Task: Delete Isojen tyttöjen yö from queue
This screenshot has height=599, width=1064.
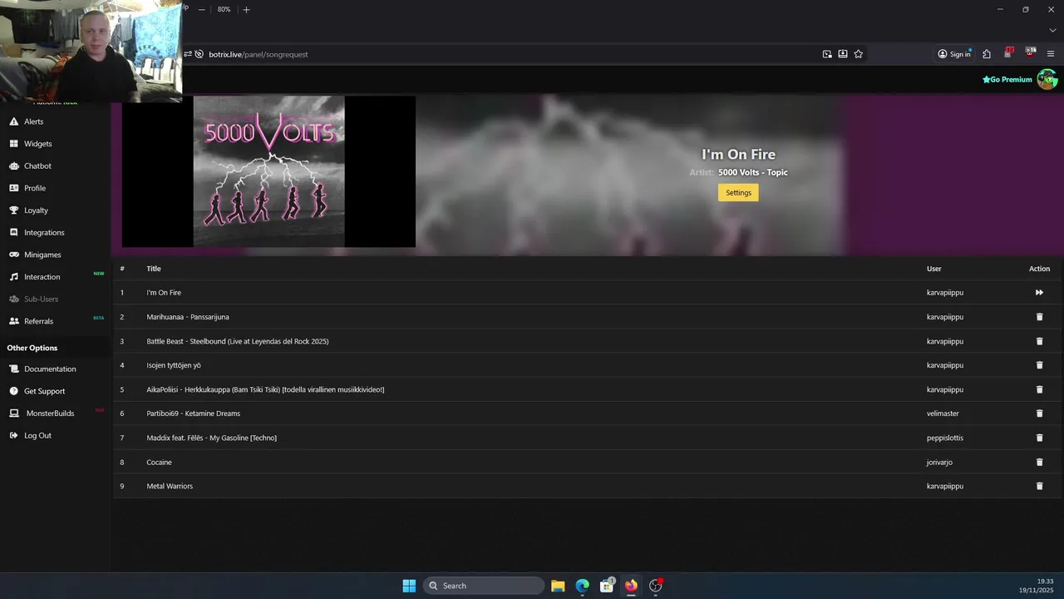Action: [x=1039, y=365]
